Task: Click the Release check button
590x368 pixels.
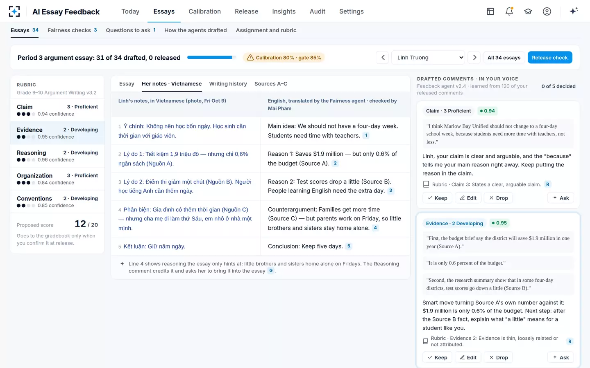Action: tap(550, 58)
